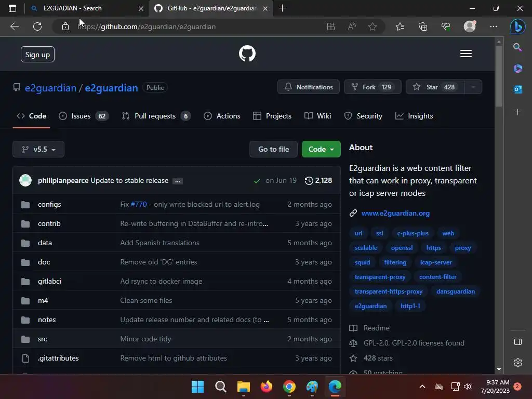Open the browser profile avatar
The image size is (532, 399).
[x=470, y=26]
